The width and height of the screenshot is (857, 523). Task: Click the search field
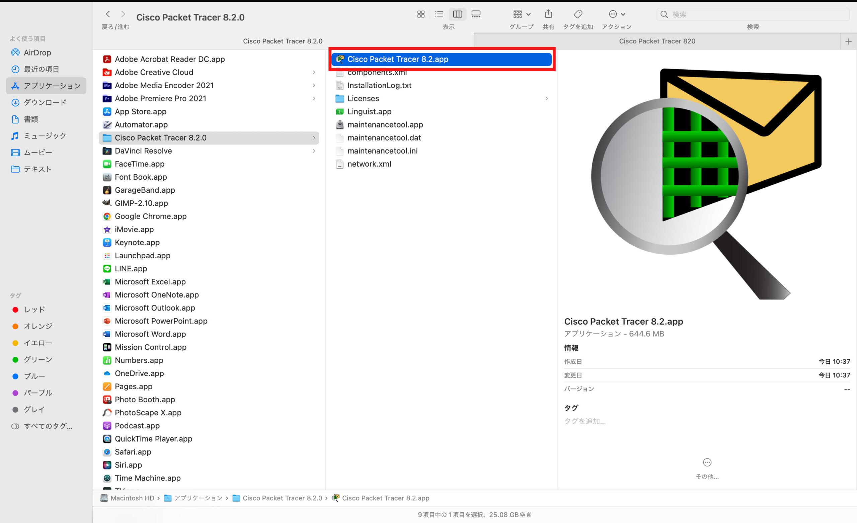click(752, 14)
